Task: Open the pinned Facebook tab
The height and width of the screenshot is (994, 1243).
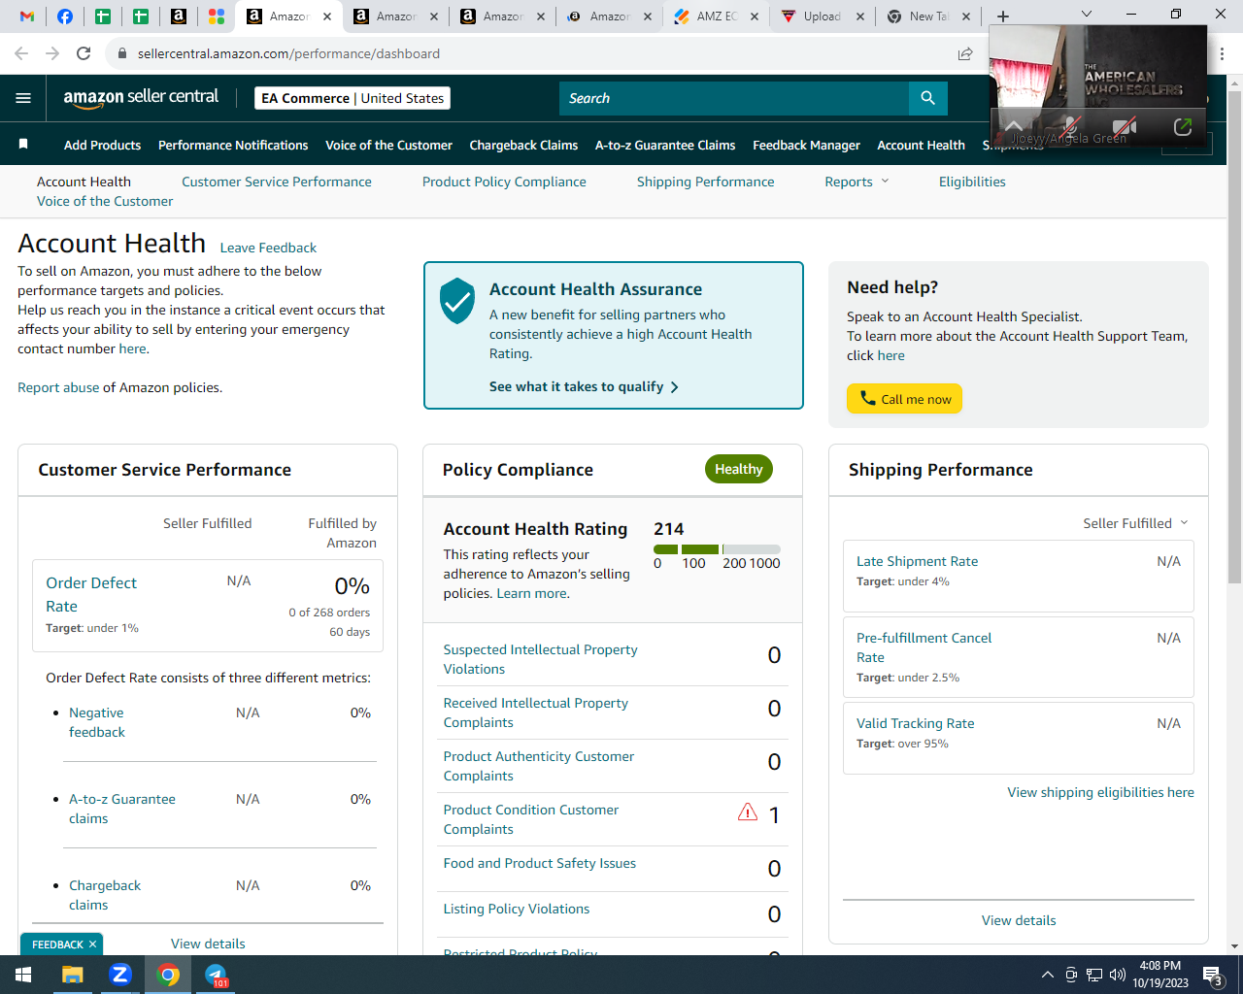Action: 65,17
